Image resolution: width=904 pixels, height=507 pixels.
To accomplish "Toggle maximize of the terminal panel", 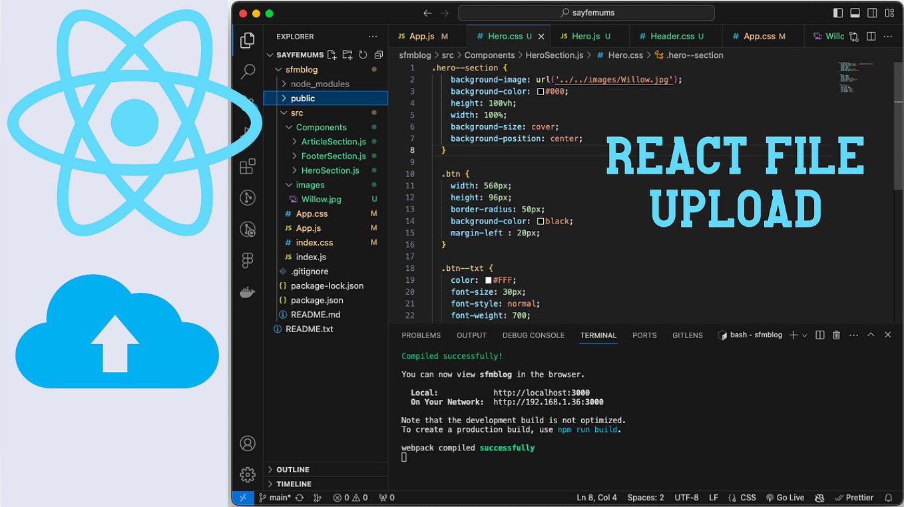I will [871, 335].
